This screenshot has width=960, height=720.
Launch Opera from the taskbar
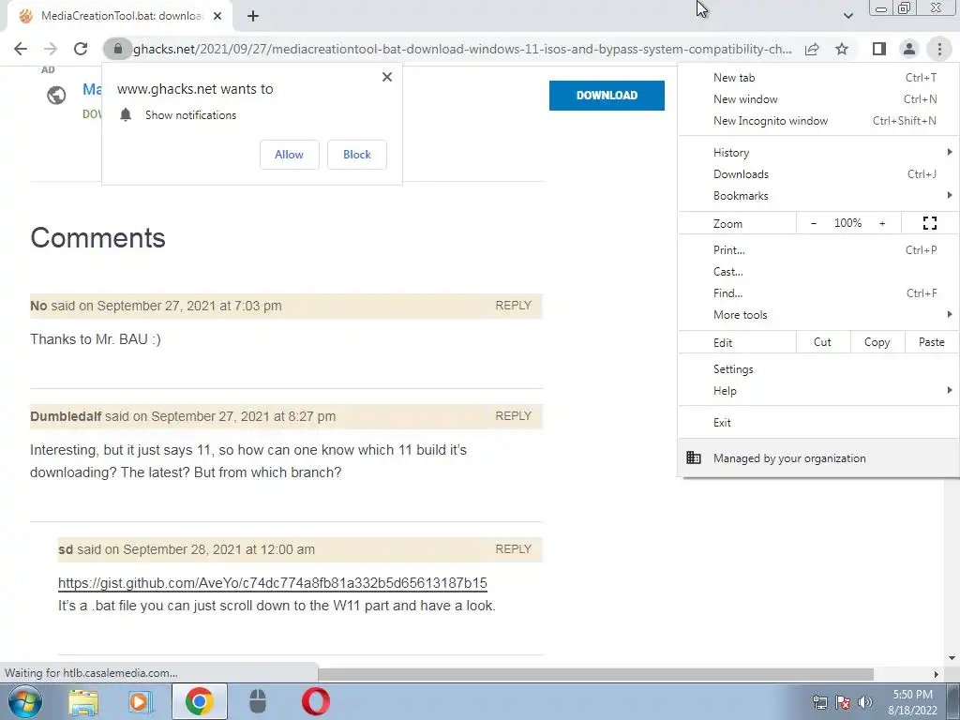(x=316, y=701)
